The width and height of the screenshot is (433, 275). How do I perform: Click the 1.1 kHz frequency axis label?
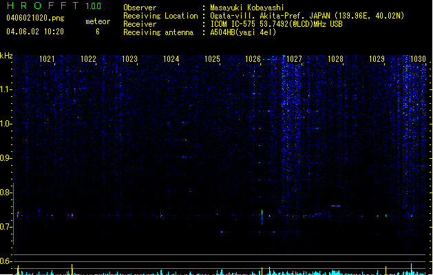(6, 89)
